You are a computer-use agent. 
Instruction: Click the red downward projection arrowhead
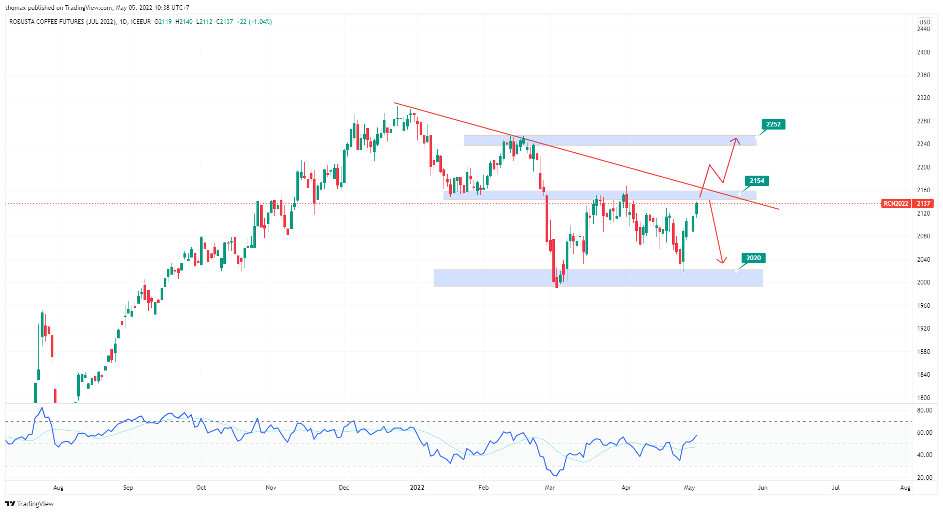point(722,261)
